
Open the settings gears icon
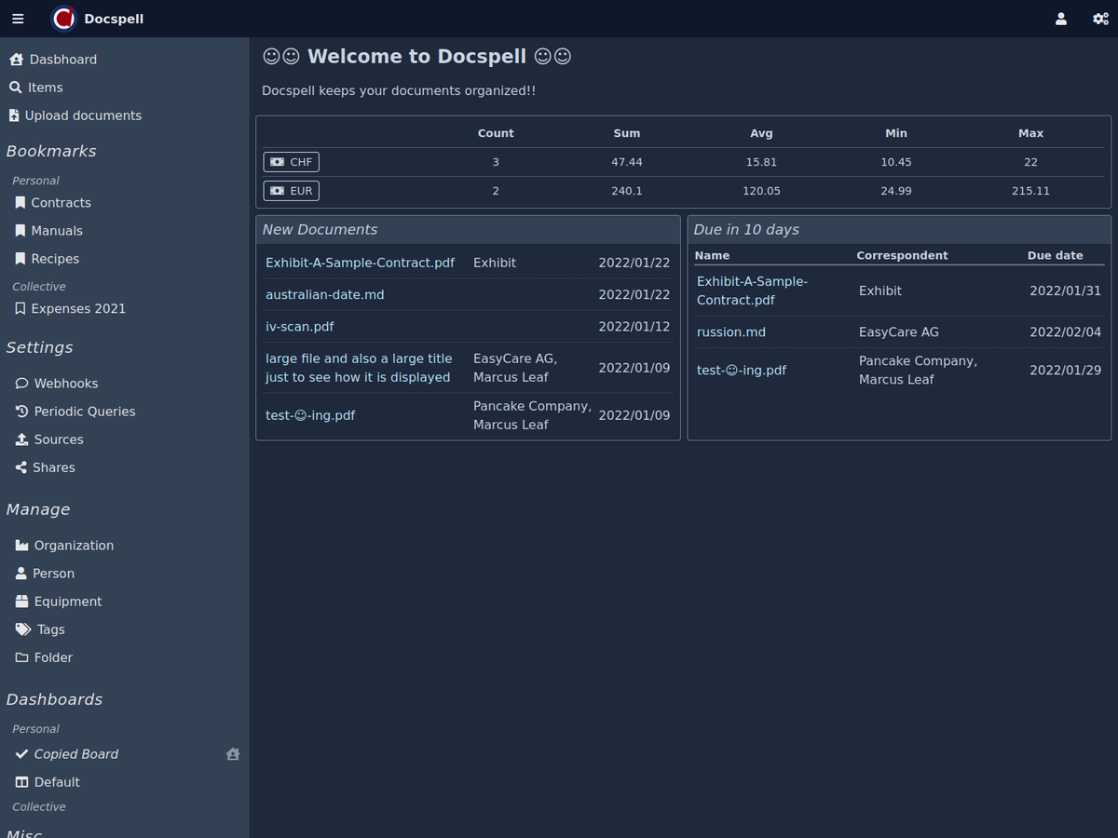(x=1099, y=19)
